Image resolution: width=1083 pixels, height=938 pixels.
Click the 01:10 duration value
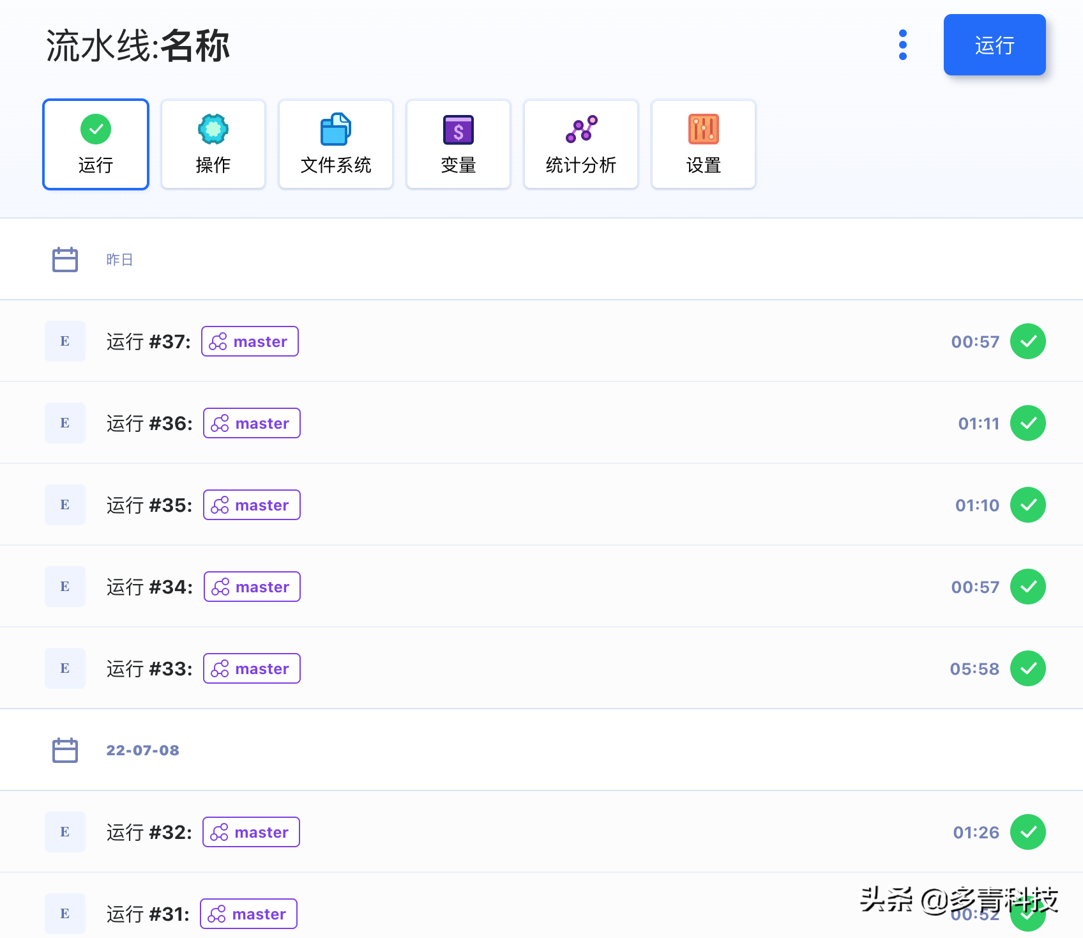click(978, 505)
